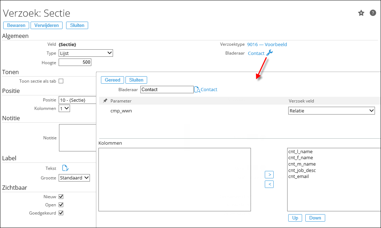Viewport: 381px width, 228px height.
Task: Open the help question mark icon
Action: pyautogui.click(x=373, y=13)
